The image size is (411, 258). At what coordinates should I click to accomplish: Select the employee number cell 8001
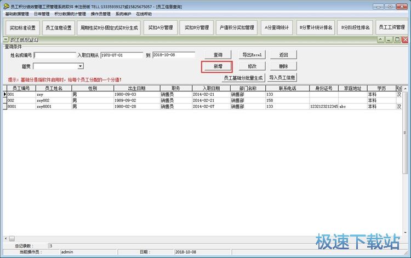[x=21, y=106]
